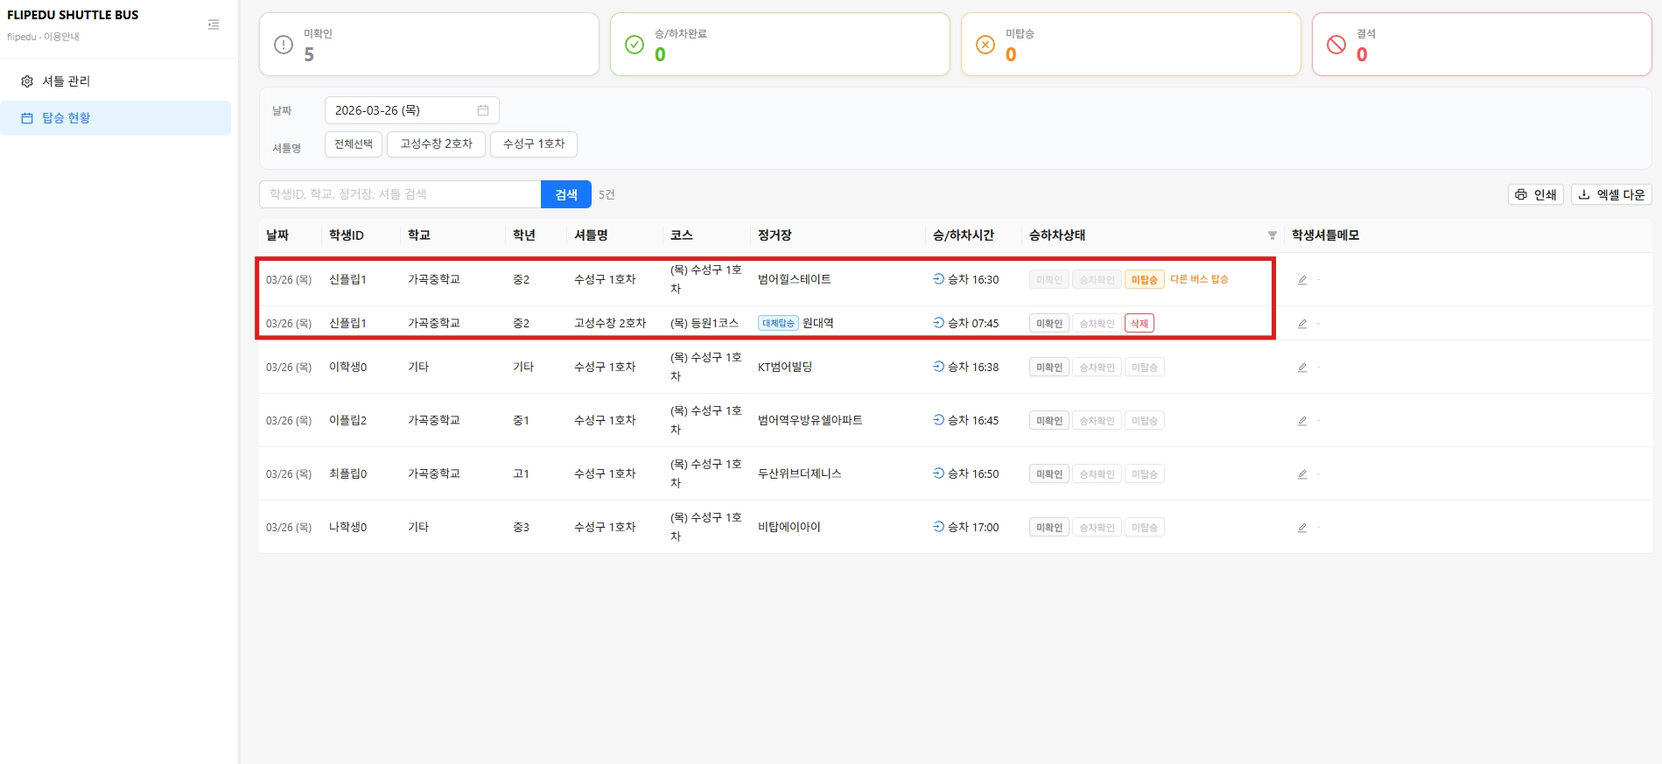Click the (목) 등원1코스 course cell

[x=705, y=324]
